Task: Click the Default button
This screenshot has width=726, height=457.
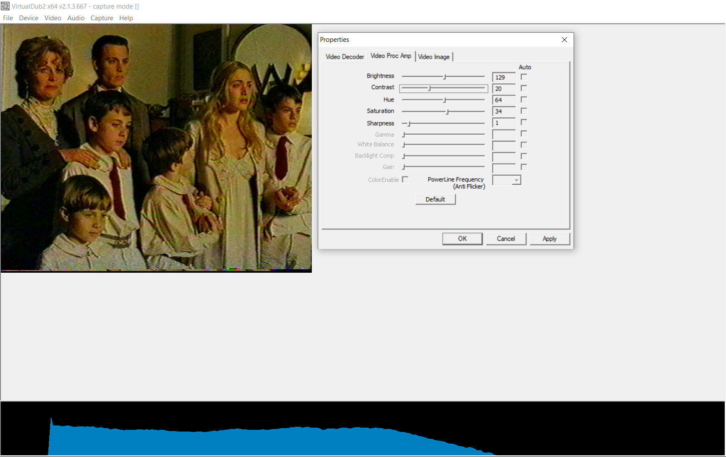Action: (x=435, y=199)
